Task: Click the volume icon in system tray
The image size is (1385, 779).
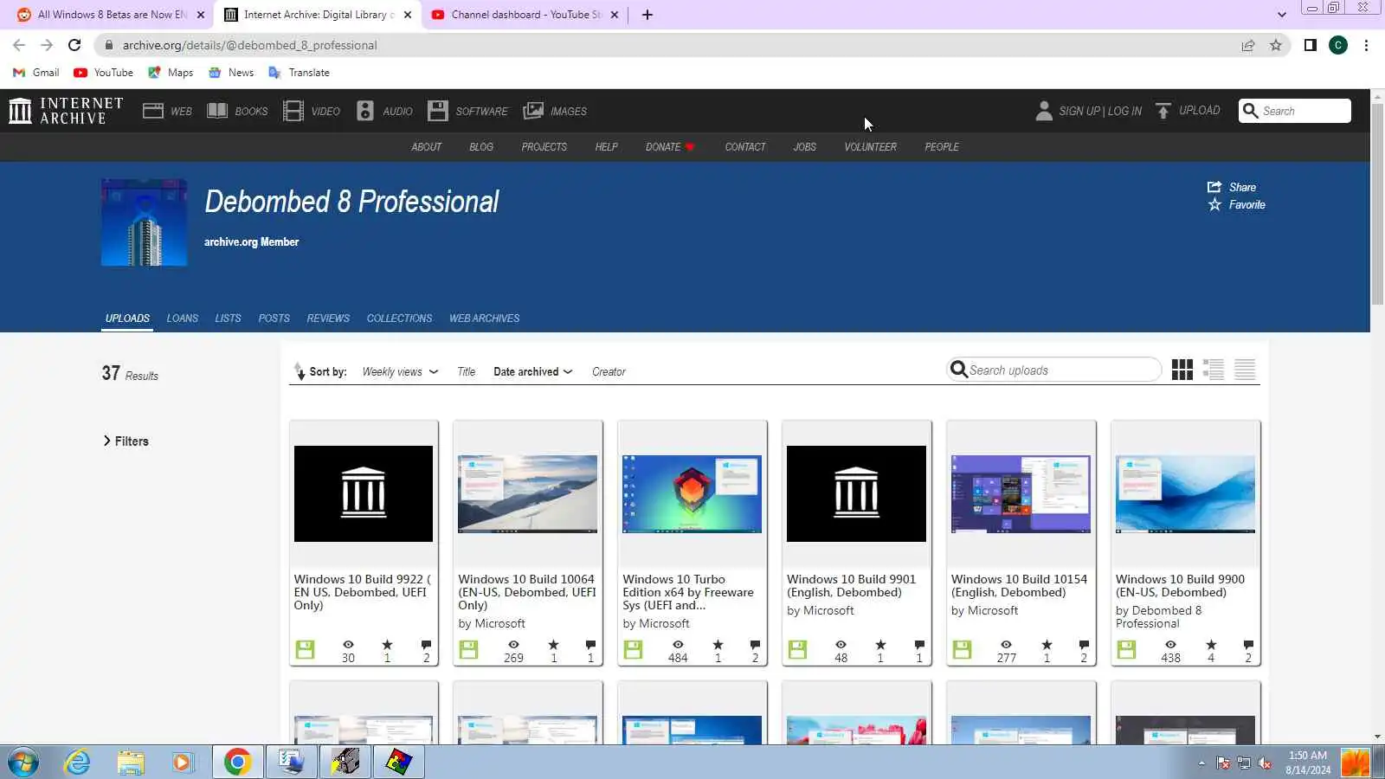Action: coord(1265,763)
